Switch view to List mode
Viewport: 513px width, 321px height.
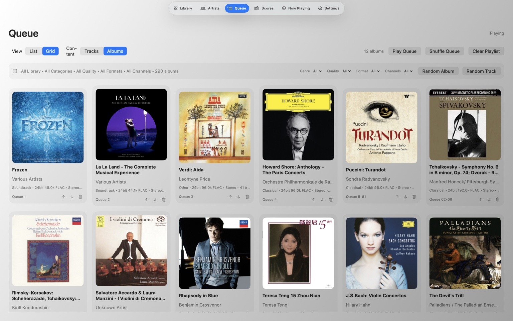tap(33, 51)
